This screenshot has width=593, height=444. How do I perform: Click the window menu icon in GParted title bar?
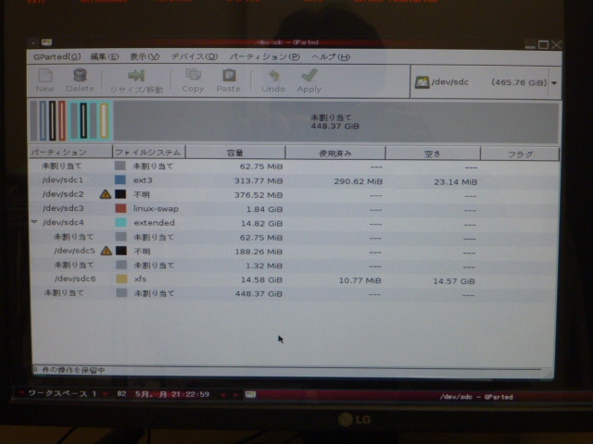click(x=46, y=43)
